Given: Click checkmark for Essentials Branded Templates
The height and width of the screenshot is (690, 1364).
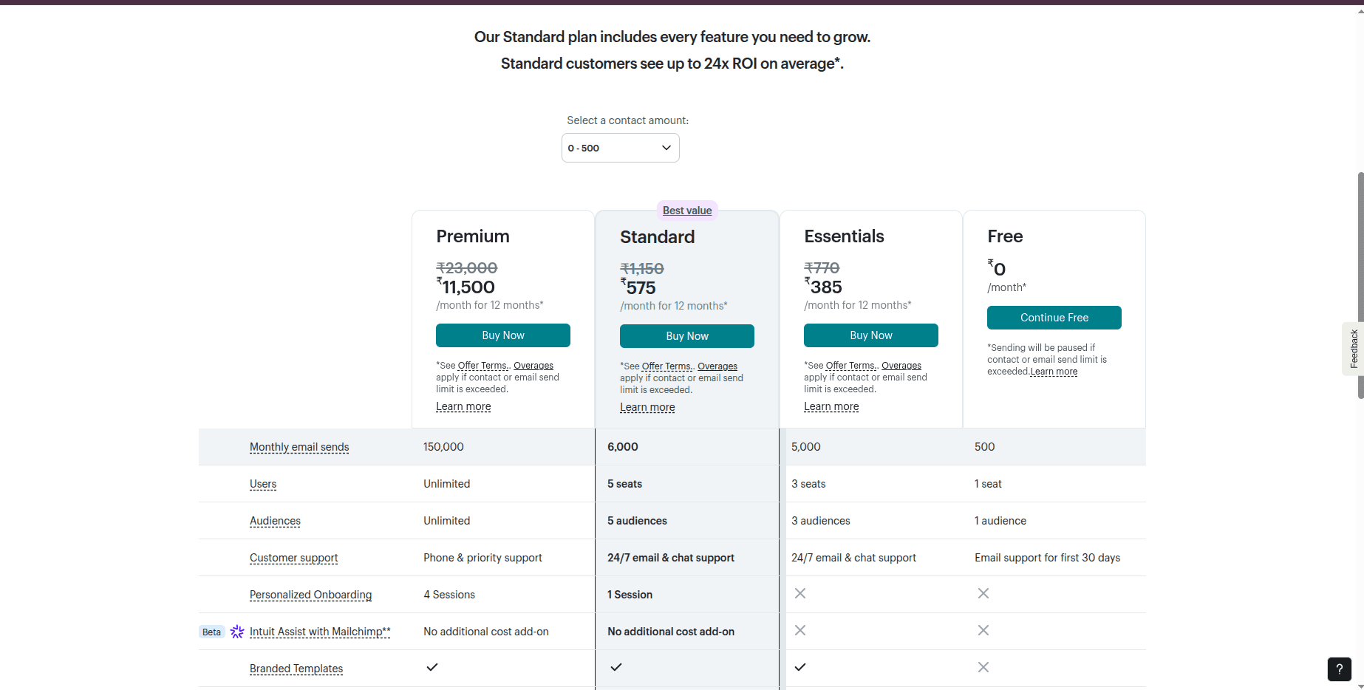Looking at the screenshot, I should [799, 667].
